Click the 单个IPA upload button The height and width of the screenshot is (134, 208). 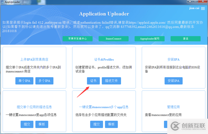(x=24, y=81)
